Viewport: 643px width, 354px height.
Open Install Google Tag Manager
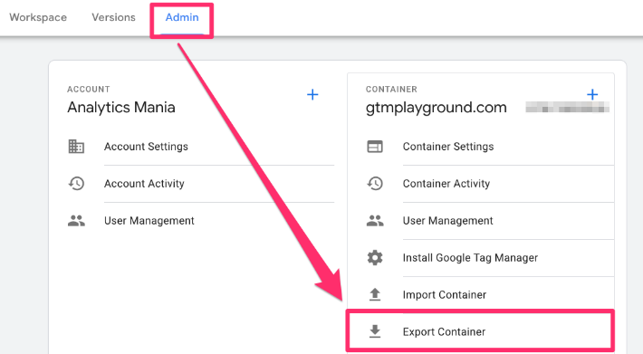(x=470, y=258)
